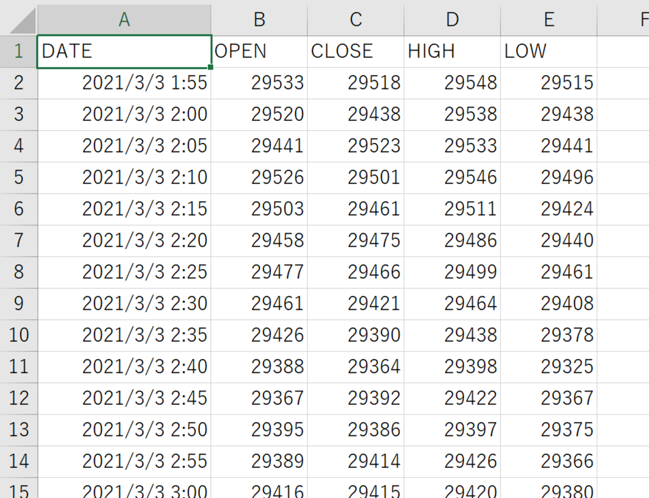Select column D header
This screenshot has width=649, height=498.
tap(452, 19)
